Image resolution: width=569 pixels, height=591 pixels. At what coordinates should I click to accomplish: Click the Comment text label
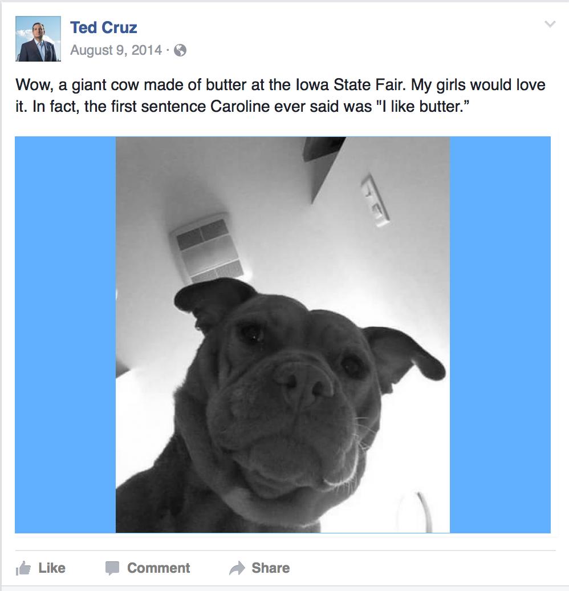point(158,568)
